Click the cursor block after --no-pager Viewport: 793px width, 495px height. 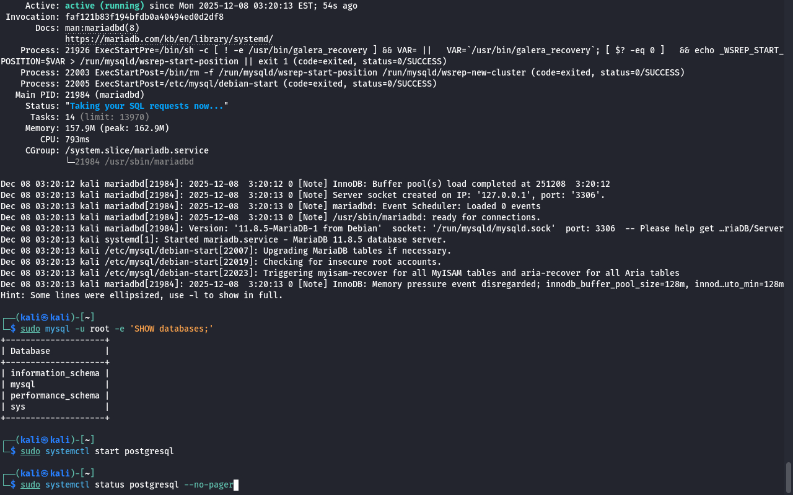pos(236,484)
